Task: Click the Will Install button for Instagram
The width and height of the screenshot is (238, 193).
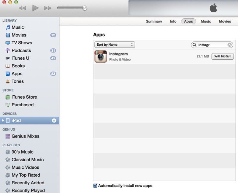Action: (x=222, y=56)
